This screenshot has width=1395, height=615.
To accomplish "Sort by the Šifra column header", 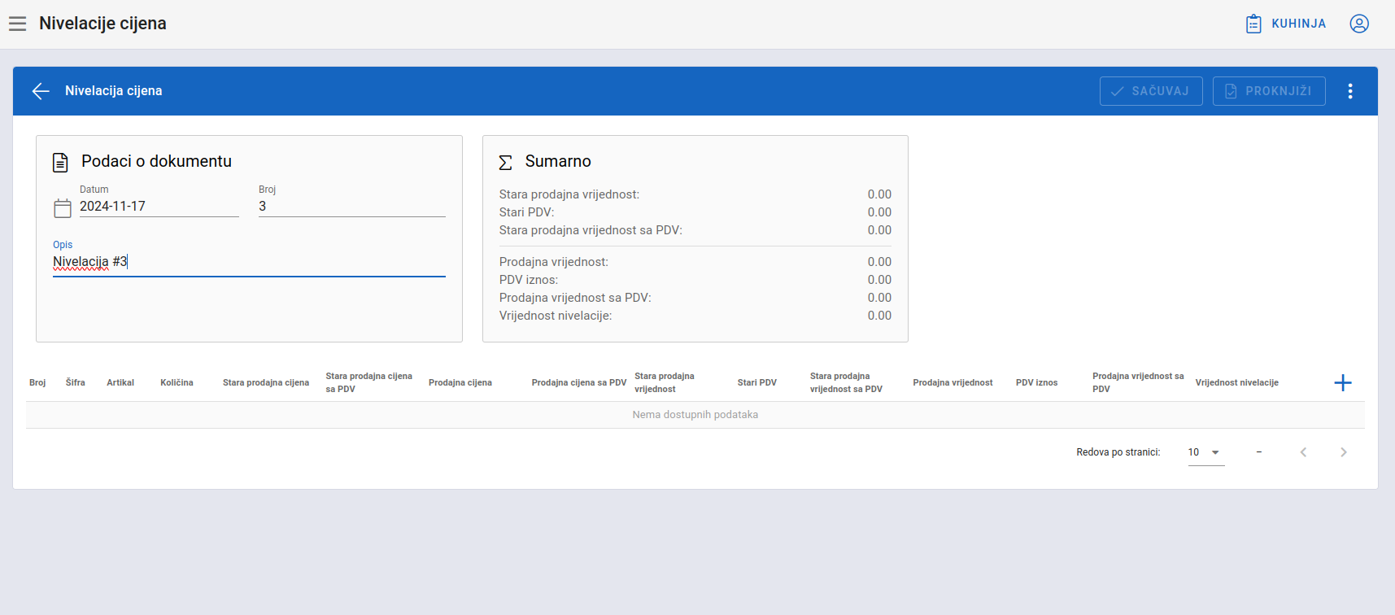I will 76,382.
